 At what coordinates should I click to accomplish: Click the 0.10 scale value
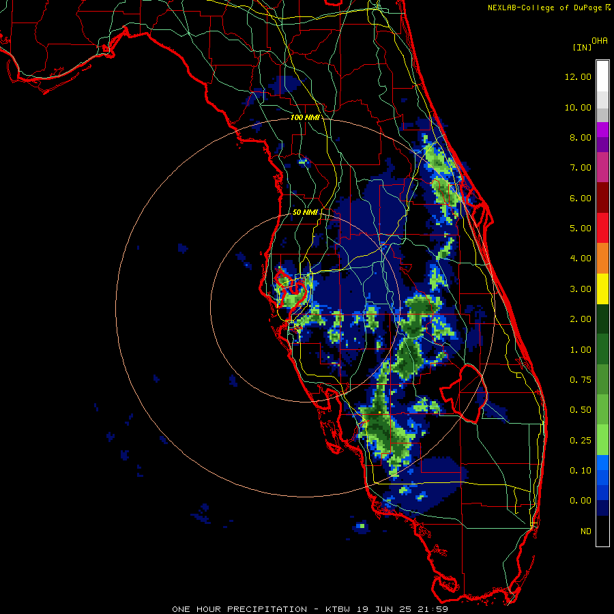click(581, 471)
